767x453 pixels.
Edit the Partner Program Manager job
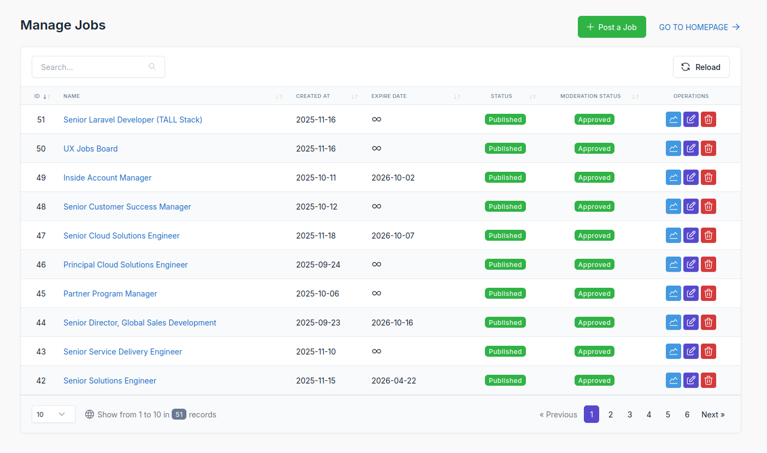pos(690,293)
